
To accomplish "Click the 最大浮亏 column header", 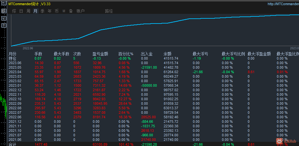I will click(x=200, y=54).
